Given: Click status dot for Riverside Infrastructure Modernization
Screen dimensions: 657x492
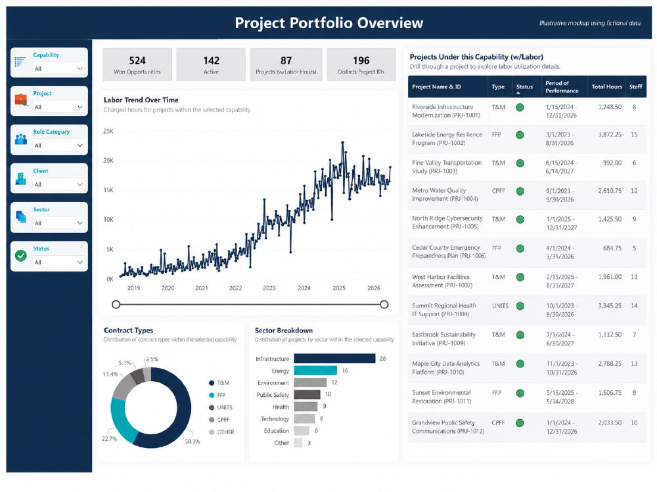Looking at the screenshot, I should point(520,108).
